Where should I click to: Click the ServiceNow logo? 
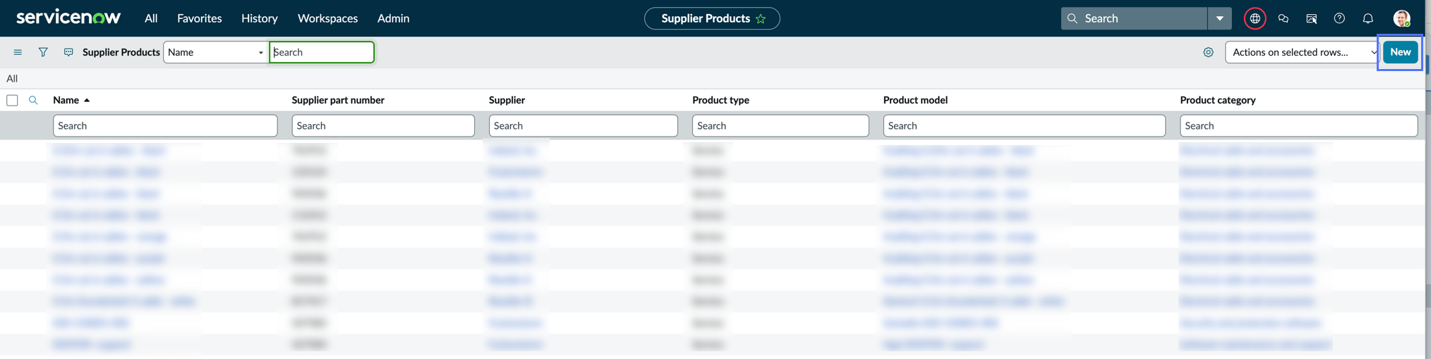click(x=68, y=18)
